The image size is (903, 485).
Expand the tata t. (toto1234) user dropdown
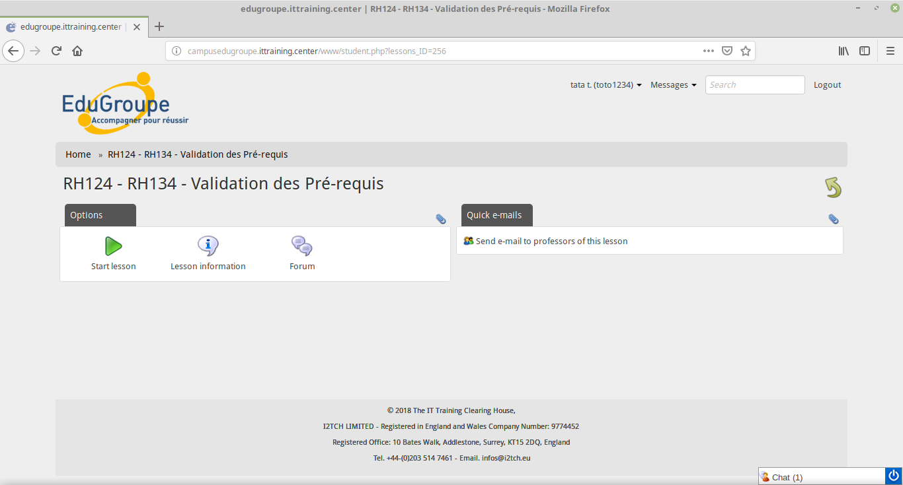click(x=606, y=85)
